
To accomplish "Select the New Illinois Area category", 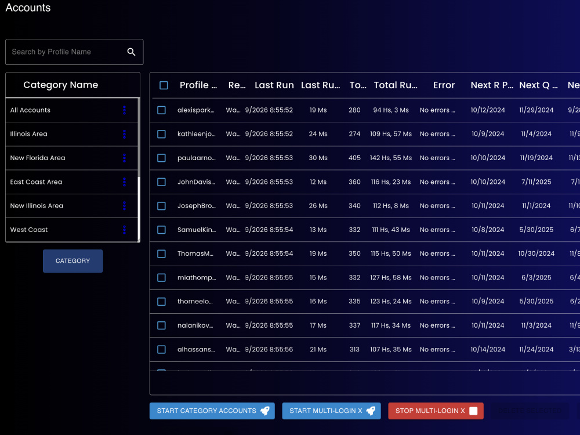I will click(x=72, y=206).
